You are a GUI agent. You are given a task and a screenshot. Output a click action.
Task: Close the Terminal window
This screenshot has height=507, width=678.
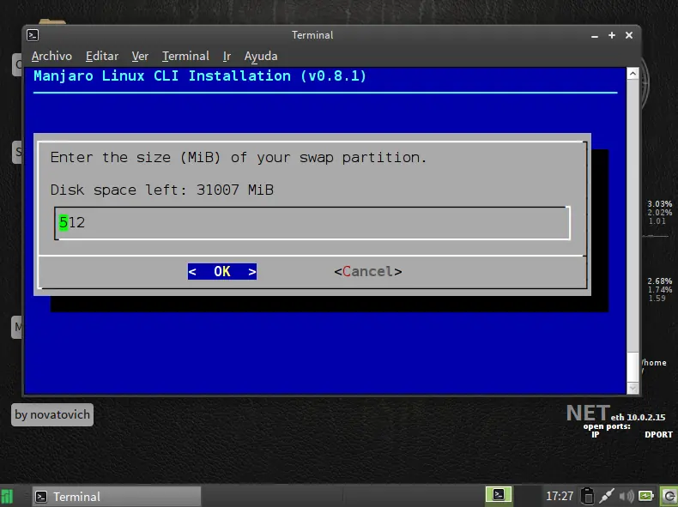(629, 35)
